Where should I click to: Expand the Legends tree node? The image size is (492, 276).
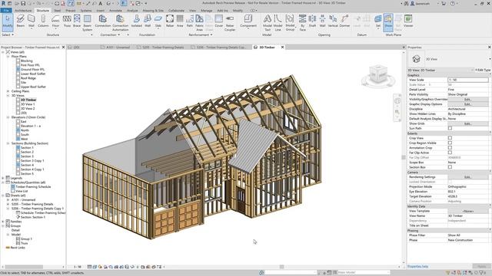[3, 178]
